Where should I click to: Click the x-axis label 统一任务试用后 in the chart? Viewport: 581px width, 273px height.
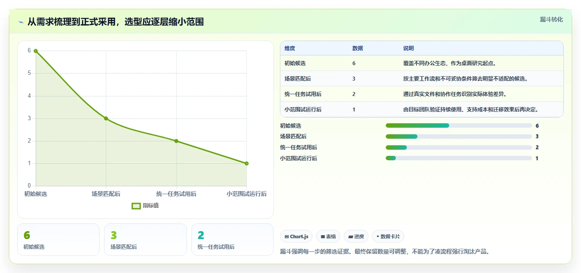pos(176,194)
